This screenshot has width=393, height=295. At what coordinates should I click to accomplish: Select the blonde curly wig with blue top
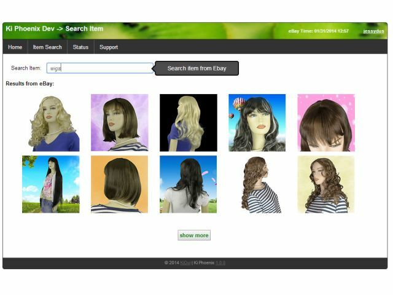click(51, 122)
